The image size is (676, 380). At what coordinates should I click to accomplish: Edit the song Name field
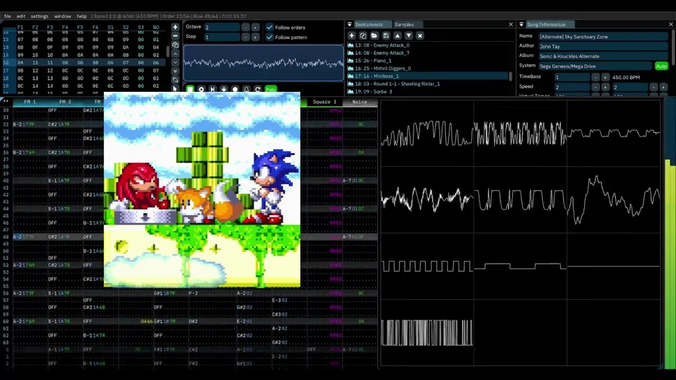603,36
